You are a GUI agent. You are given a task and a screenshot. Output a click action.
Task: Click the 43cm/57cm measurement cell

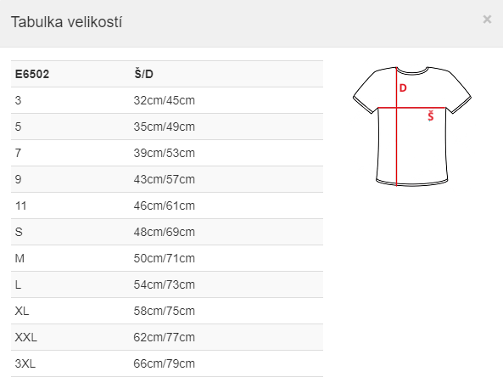[165, 179]
